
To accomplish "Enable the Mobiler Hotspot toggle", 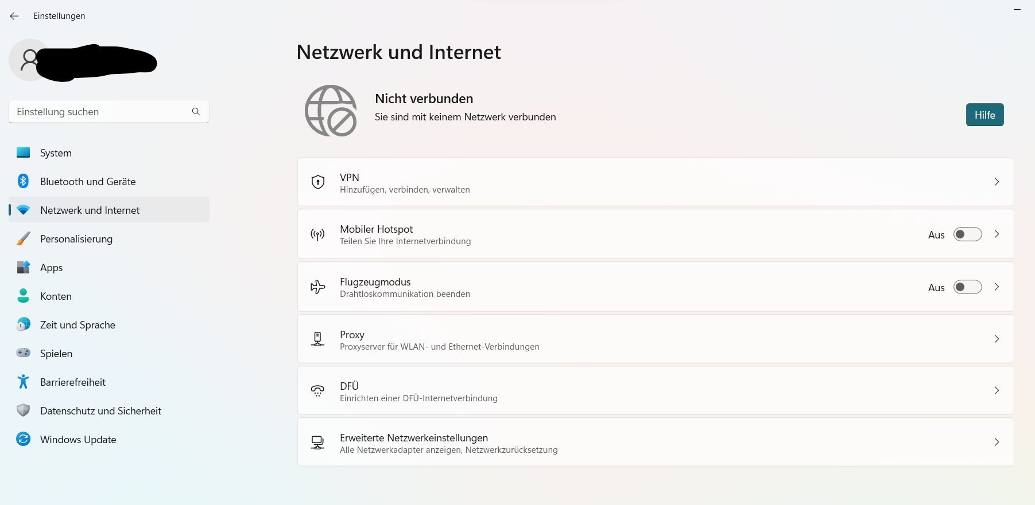I will pyautogui.click(x=968, y=234).
